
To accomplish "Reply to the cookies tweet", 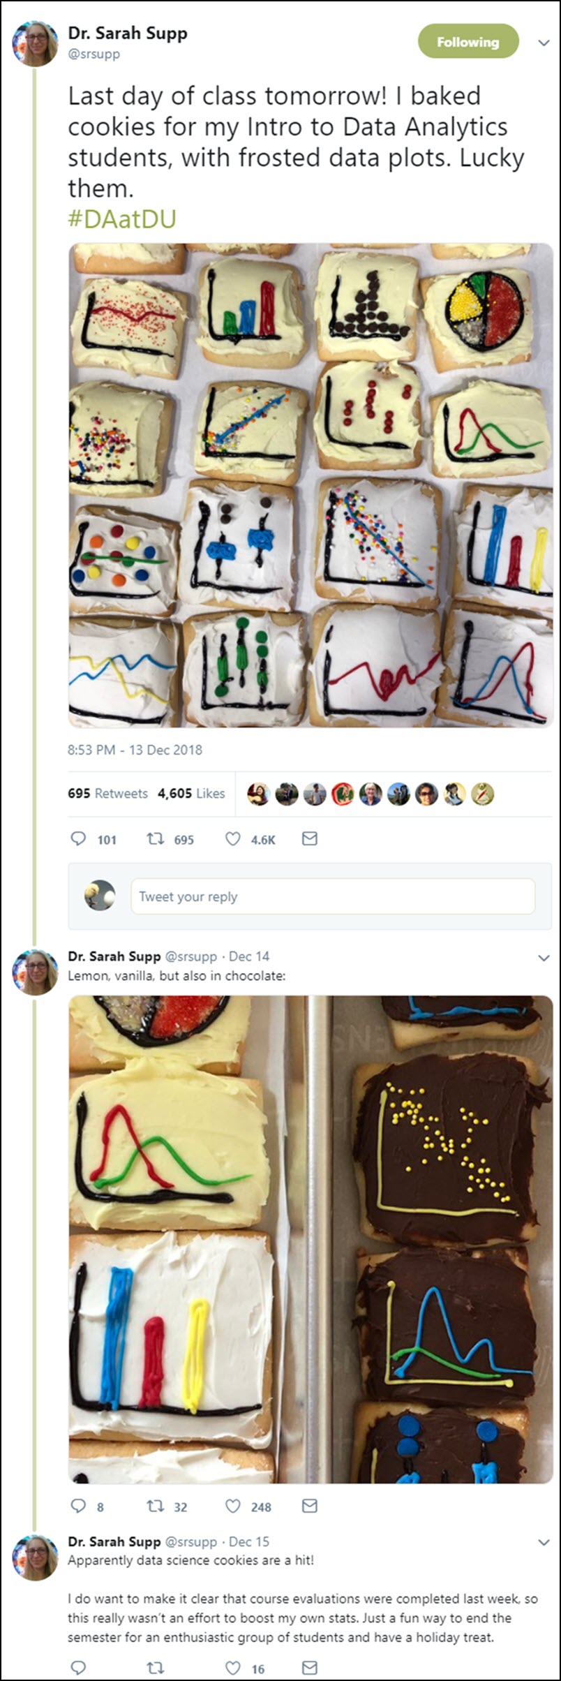I will tap(79, 839).
